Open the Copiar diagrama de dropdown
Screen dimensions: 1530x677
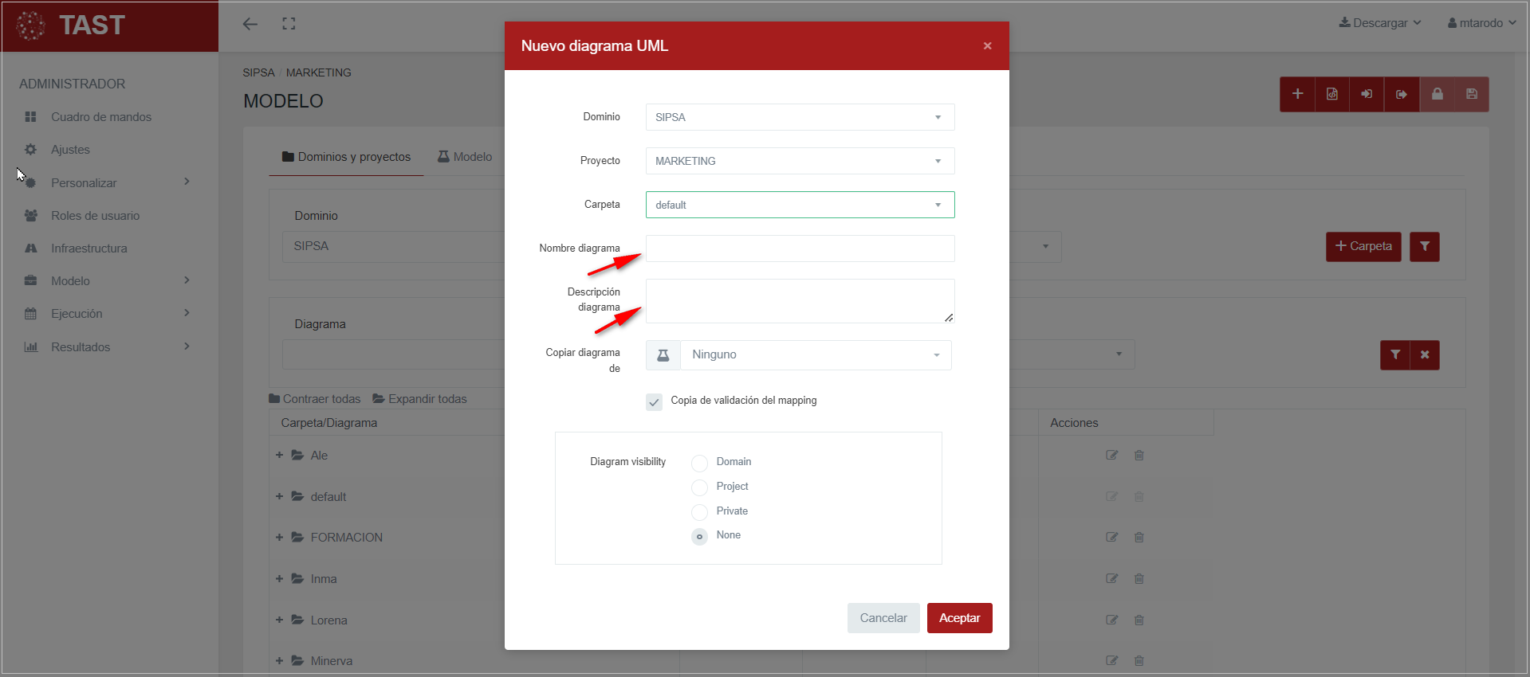pos(815,355)
